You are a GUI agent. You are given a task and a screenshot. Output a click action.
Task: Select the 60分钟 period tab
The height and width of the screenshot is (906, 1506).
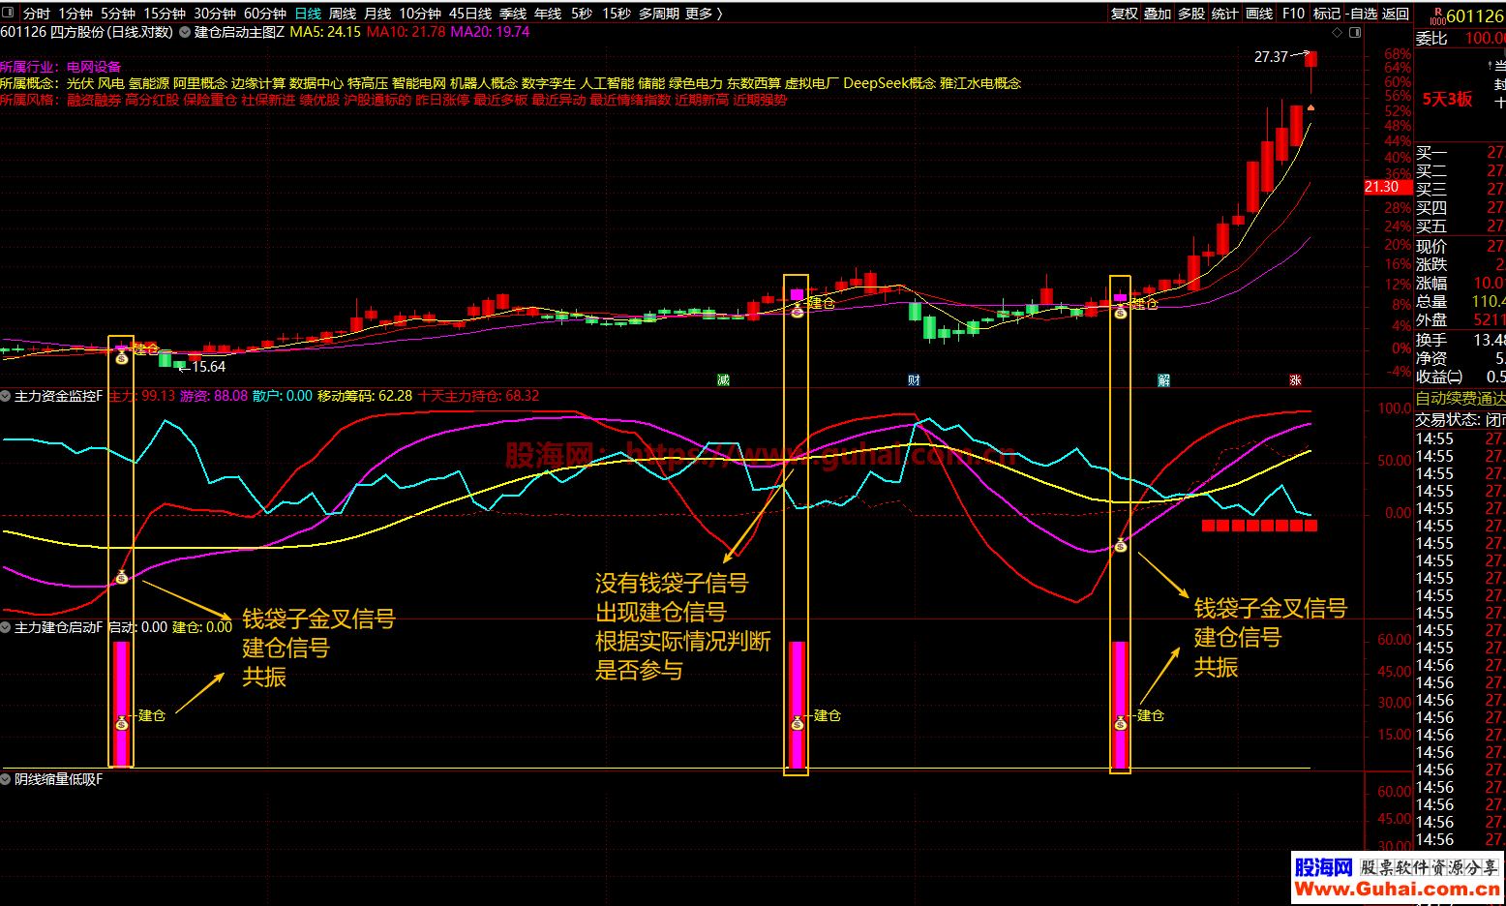(264, 14)
